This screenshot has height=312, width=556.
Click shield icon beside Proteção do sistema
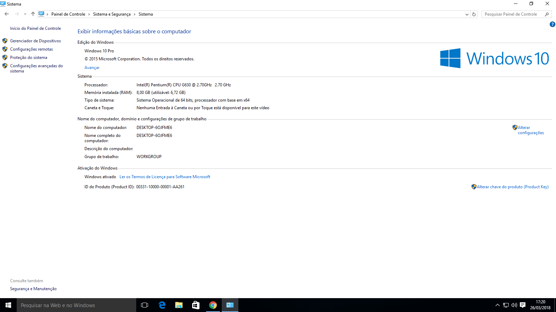tap(5, 58)
